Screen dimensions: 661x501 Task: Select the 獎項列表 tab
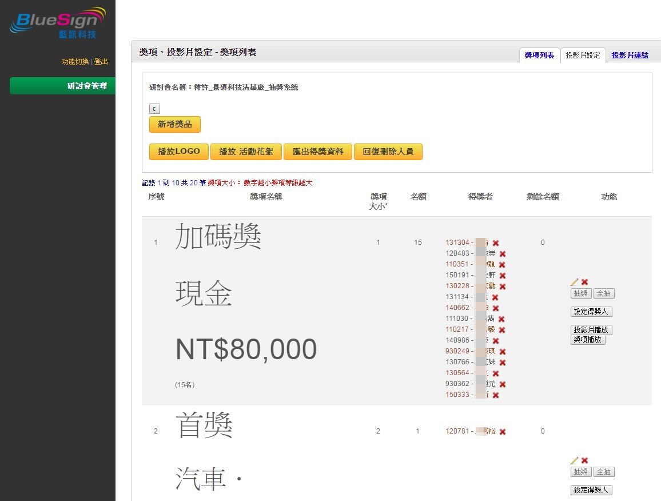[x=539, y=55]
